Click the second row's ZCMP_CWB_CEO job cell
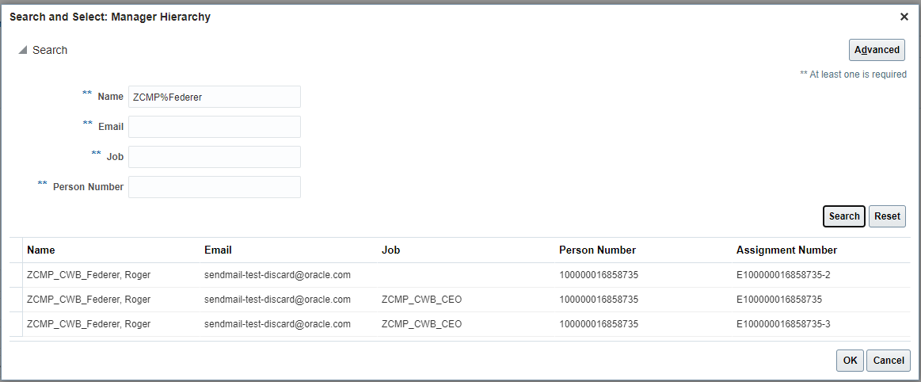The image size is (921, 382). [421, 300]
